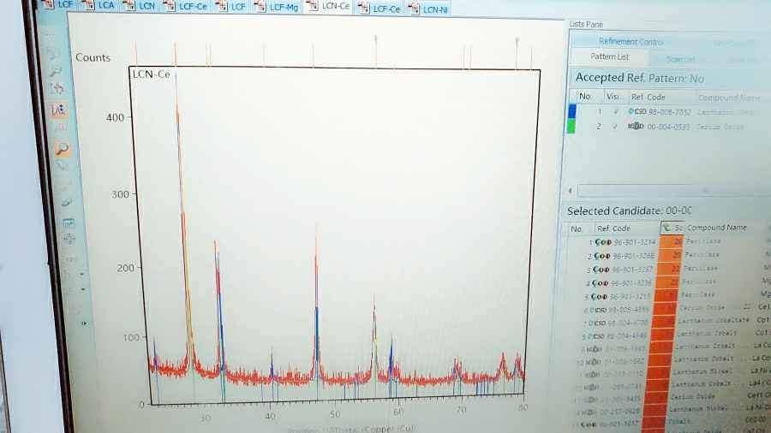Viewport: 771px width, 433px height.
Task: Sort accepted patterns by the No. column
Action: pyautogui.click(x=584, y=96)
